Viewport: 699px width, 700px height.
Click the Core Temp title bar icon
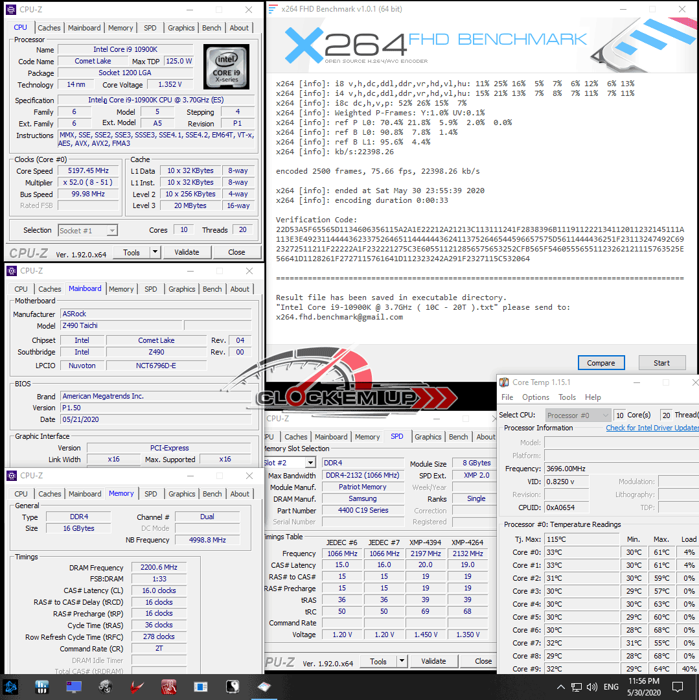(504, 382)
